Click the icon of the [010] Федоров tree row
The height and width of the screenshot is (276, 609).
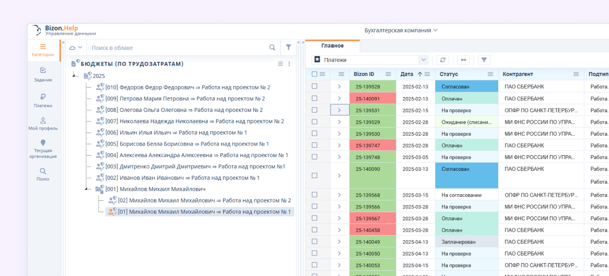(x=100, y=87)
